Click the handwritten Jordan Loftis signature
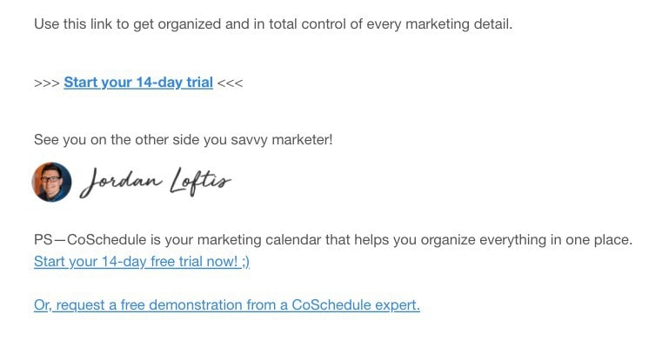Viewport: 662px width, 341px height. [156, 183]
